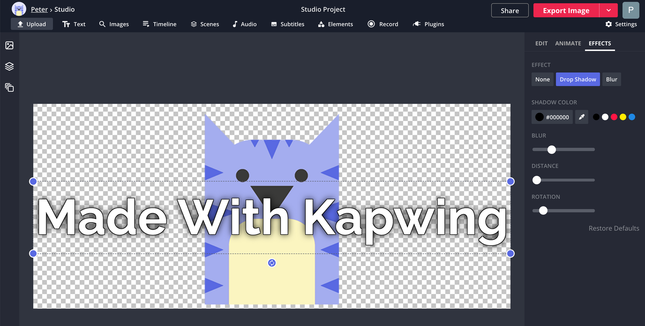Expand the export options dropdown arrow
Screen dimensions: 645x326
(609, 10)
